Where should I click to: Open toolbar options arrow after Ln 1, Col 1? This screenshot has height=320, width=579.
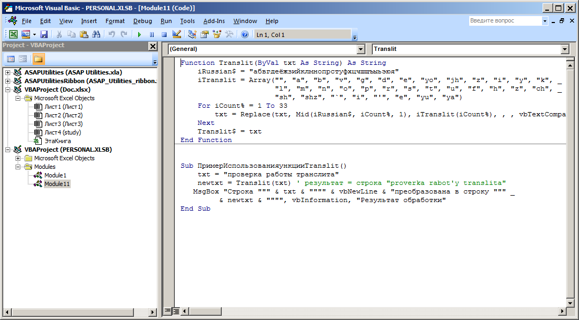[x=355, y=37]
